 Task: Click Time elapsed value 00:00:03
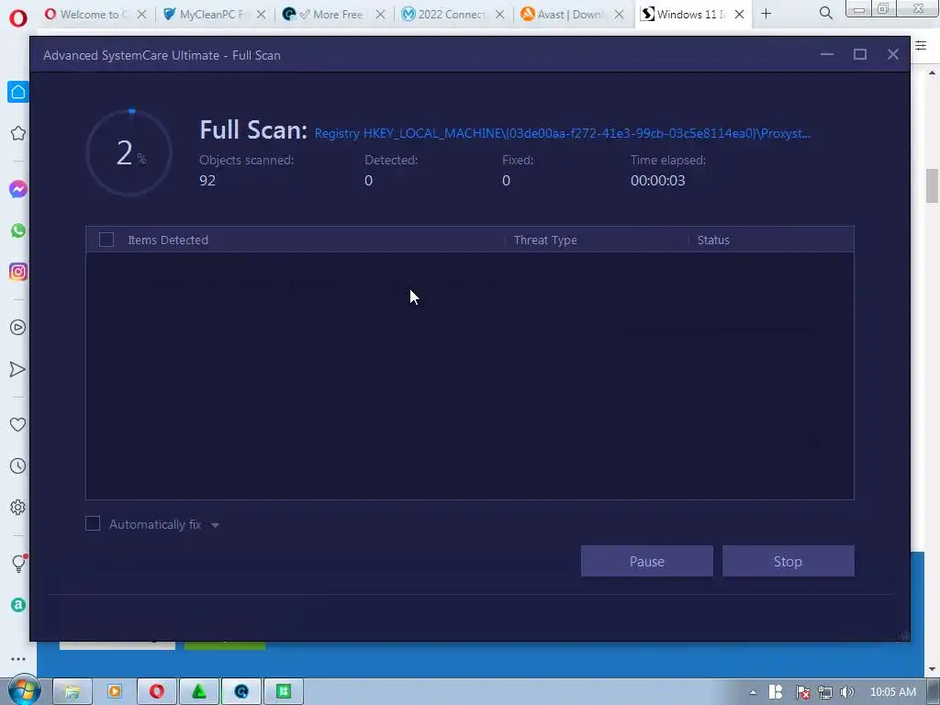[x=657, y=181]
